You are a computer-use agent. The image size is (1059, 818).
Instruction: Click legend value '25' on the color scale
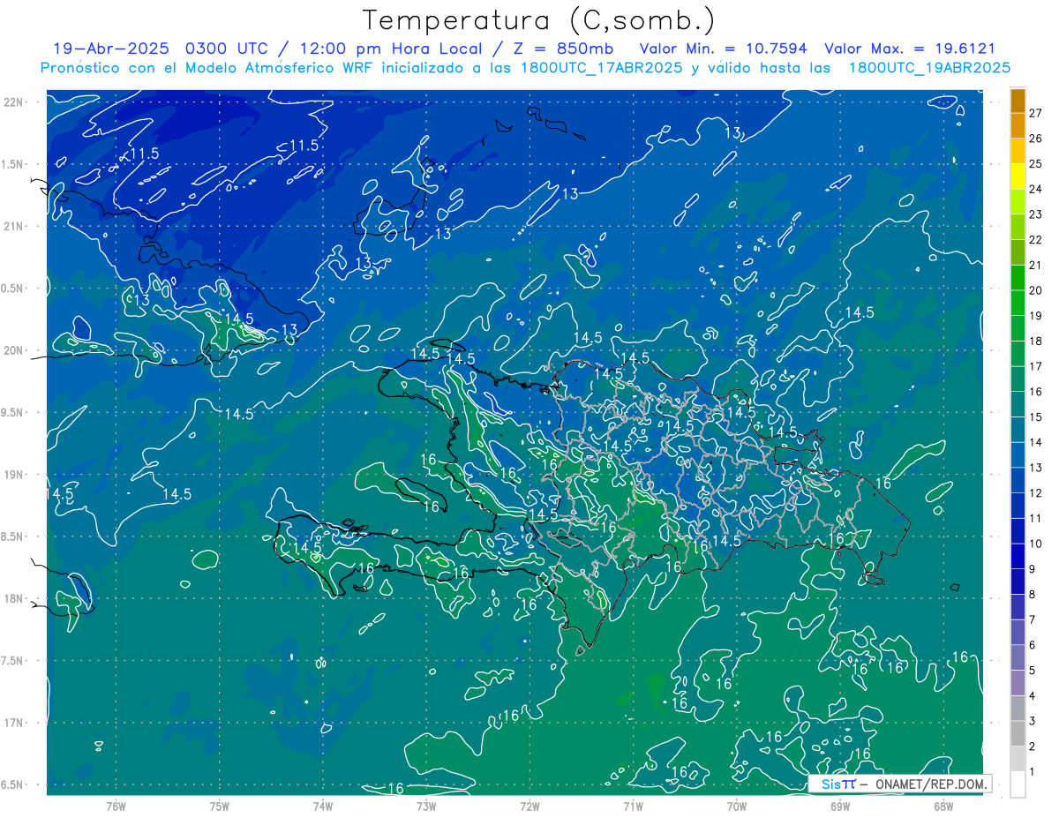tap(1036, 164)
